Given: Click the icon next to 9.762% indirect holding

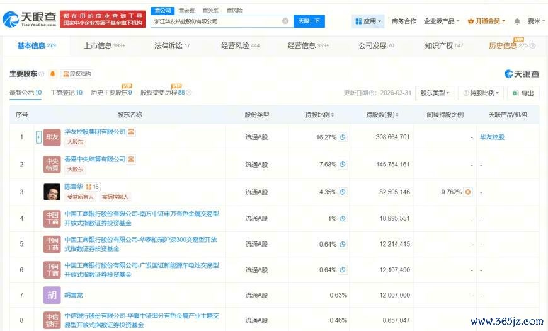Looking at the screenshot, I should point(467,192).
